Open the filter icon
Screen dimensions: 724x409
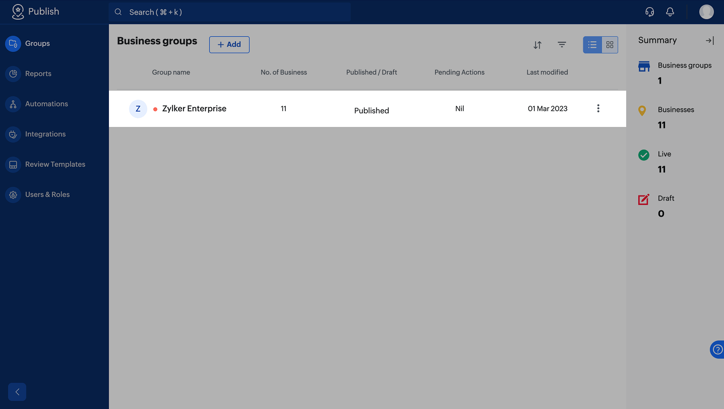point(562,45)
